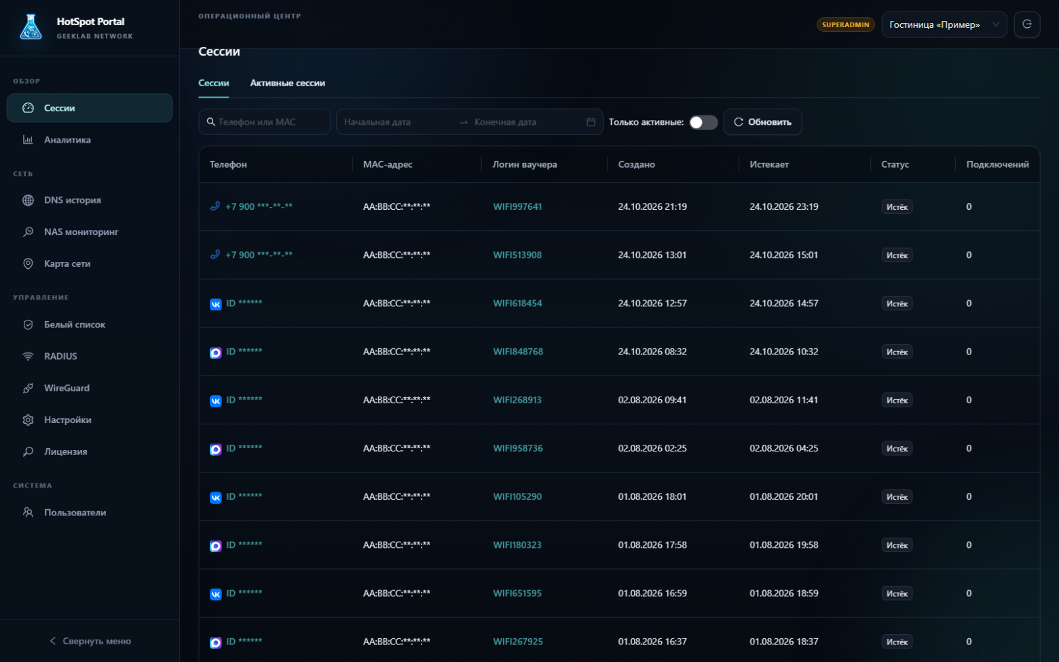
Task: Switch to the Активные сессии tab
Action: [x=287, y=83]
